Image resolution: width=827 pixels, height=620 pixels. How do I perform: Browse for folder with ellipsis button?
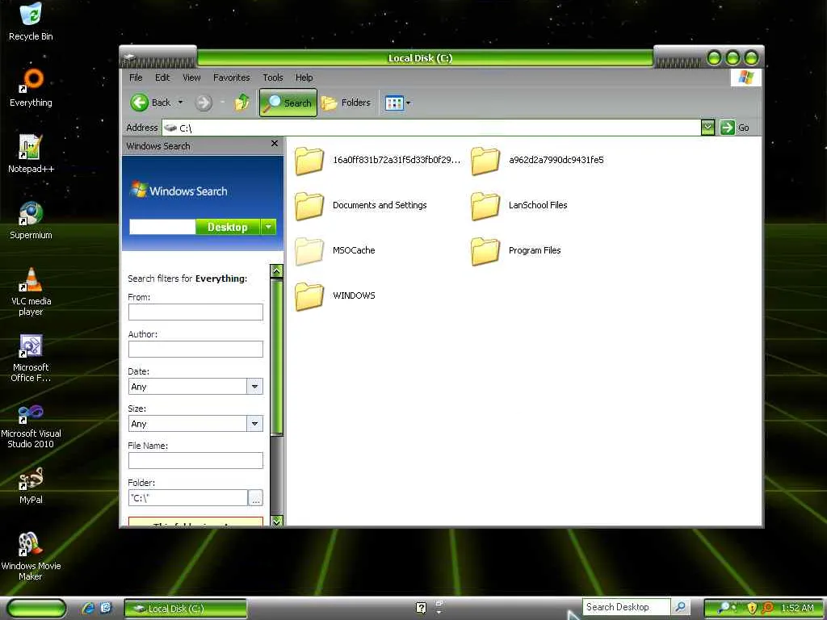click(x=256, y=497)
